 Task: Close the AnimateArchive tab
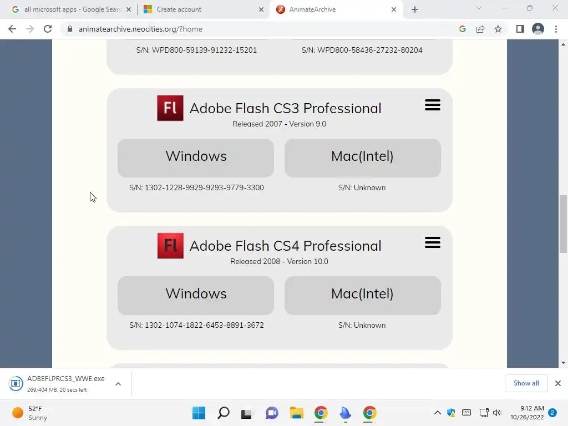394,9
